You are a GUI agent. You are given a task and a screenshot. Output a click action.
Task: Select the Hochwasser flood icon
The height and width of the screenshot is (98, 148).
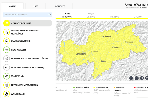pyautogui.click(x=7, y=50)
